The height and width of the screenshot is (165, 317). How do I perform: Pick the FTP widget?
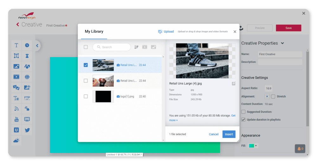(x=27, y=98)
